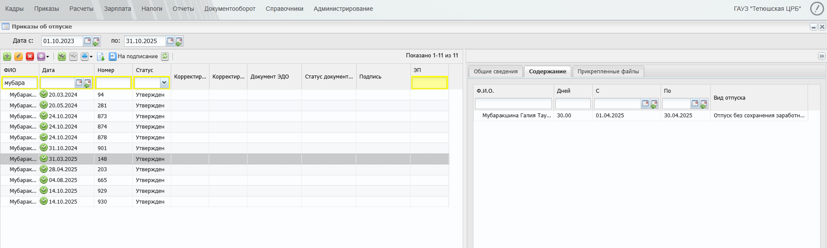Open the print options dropdown arrow
This screenshot has height=248, width=827.
[91, 57]
